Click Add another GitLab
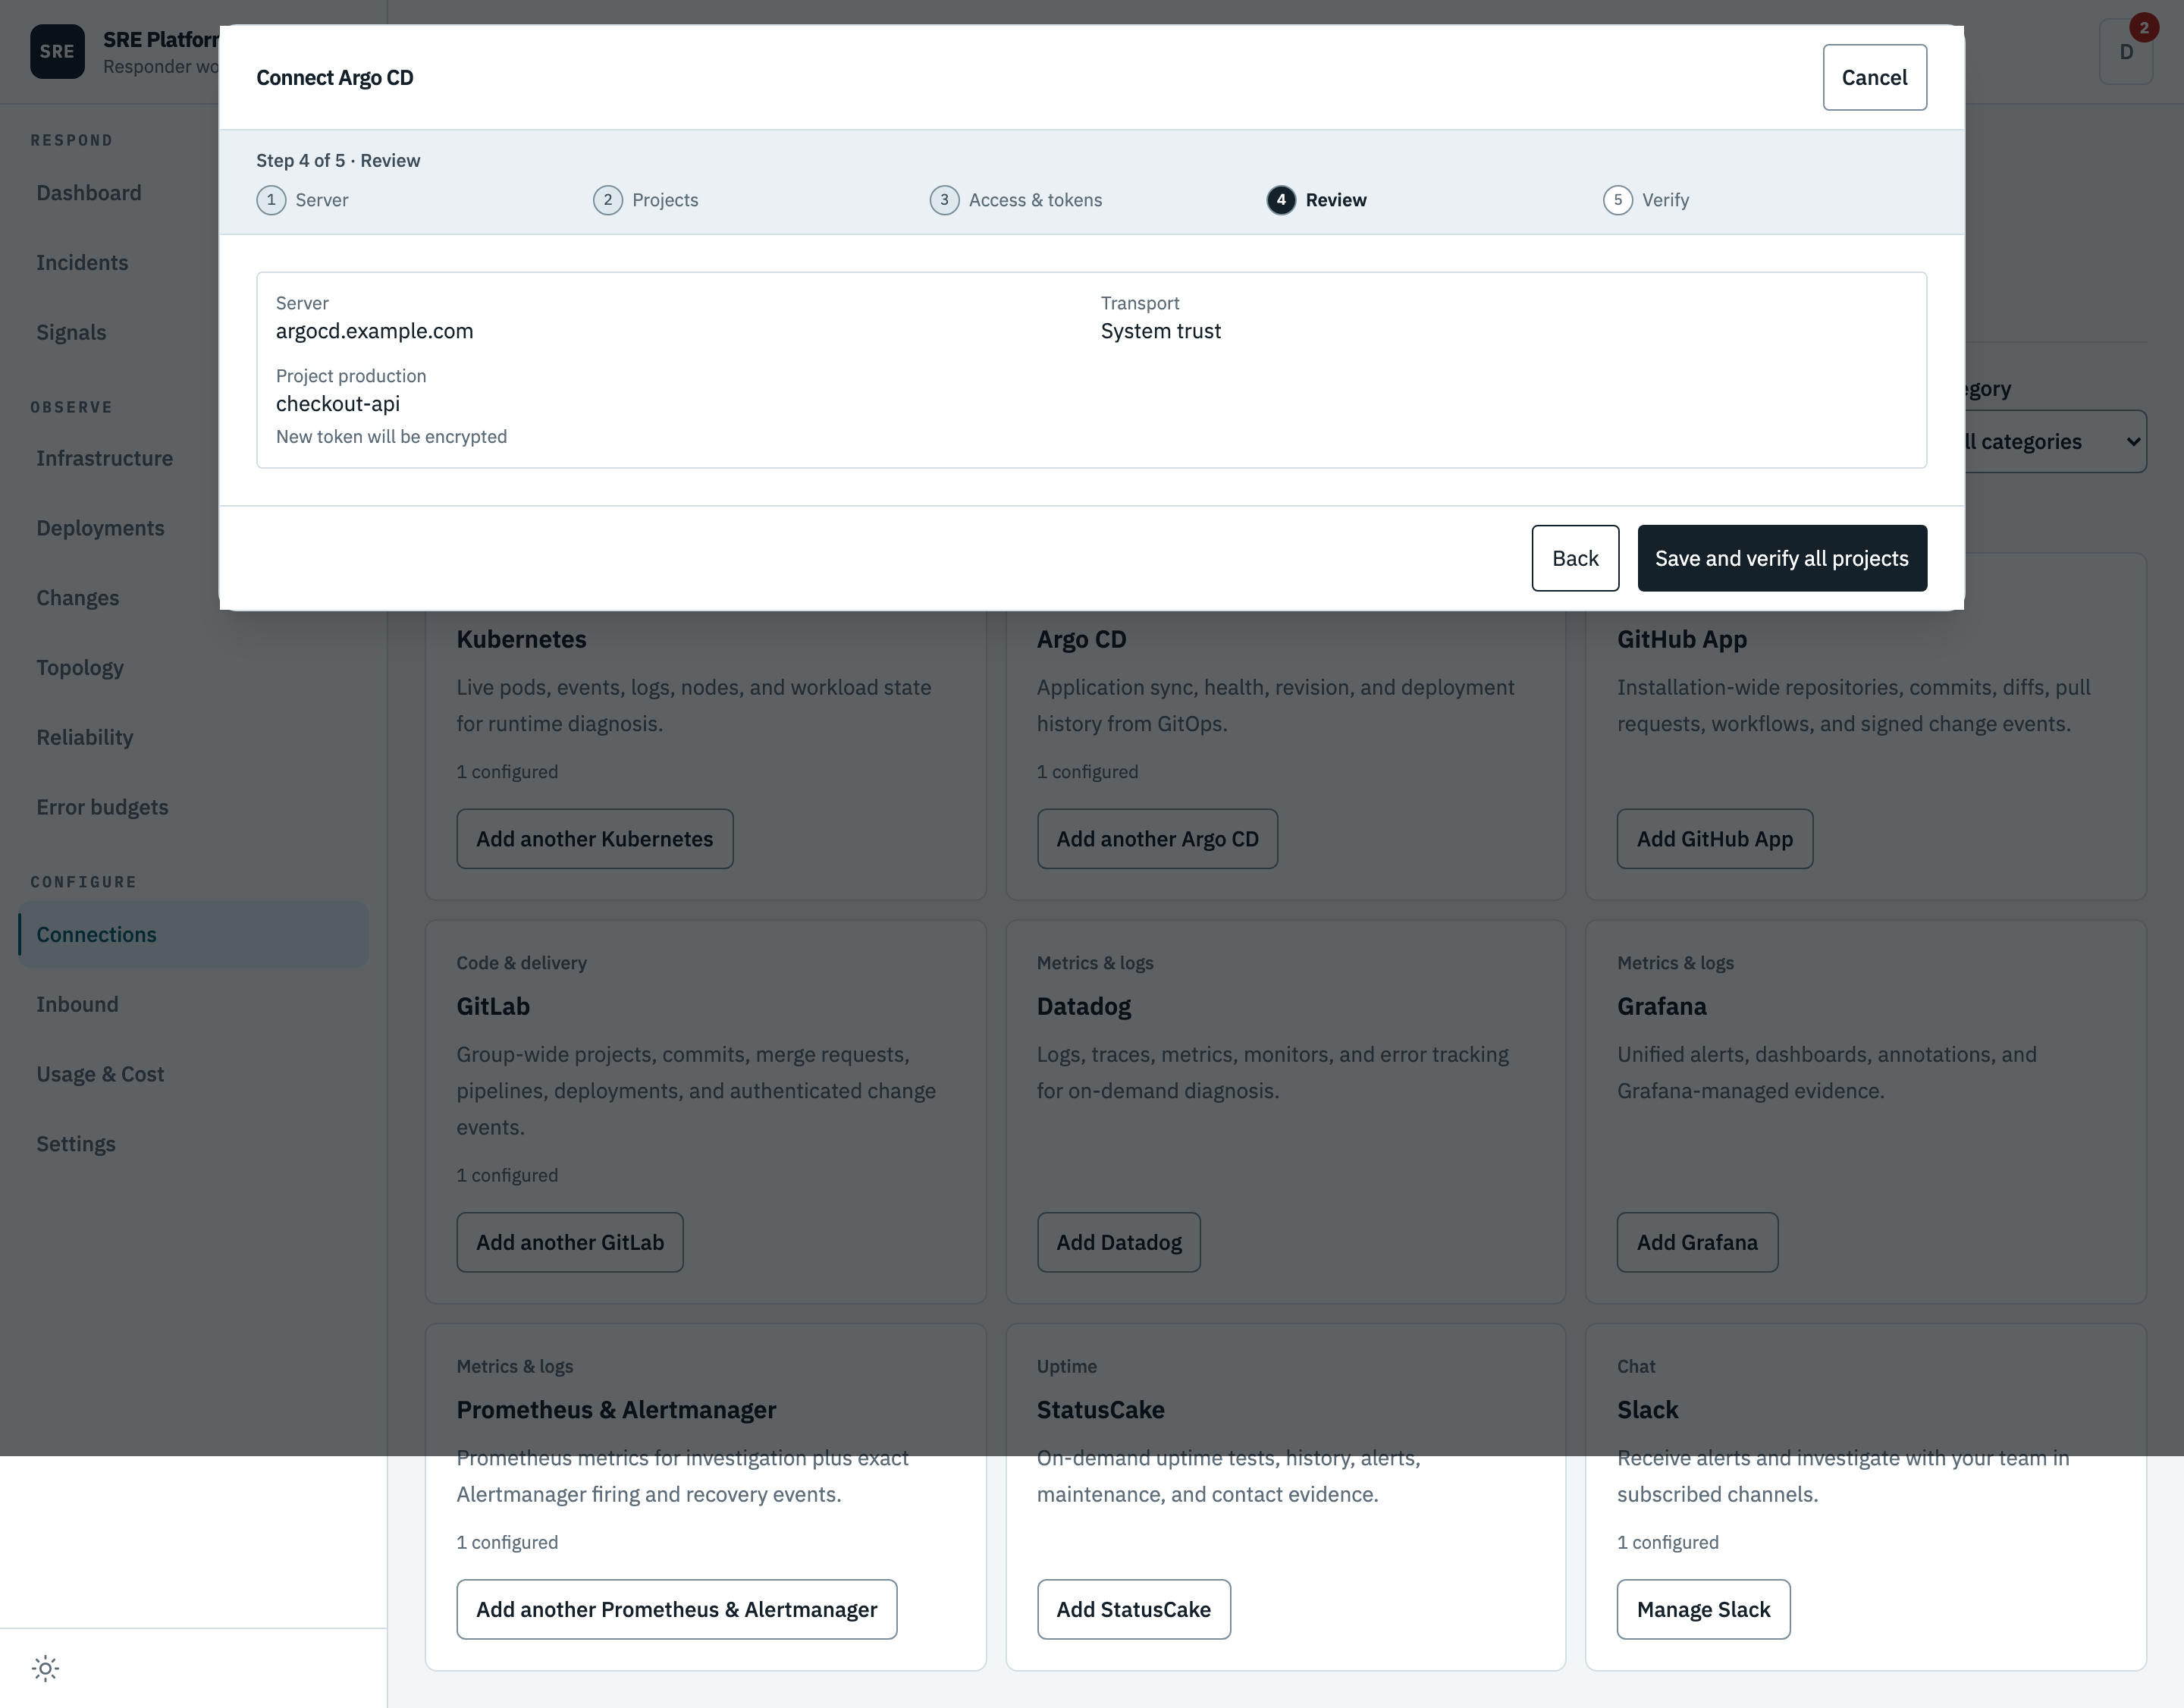This screenshot has height=1708, width=2184. pyautogui.click(x=570, y=1243)
